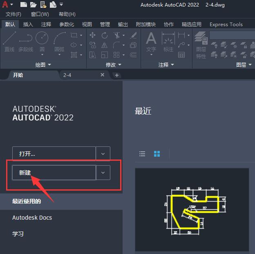The height and width of the screenshot is (254, 255).
Task: Select the Hatch draw tool
Action: click(74, 55)
